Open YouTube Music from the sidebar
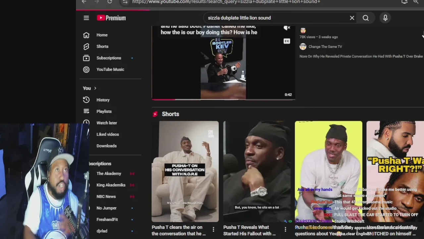 pyautogui.click(x=110, y=69)
